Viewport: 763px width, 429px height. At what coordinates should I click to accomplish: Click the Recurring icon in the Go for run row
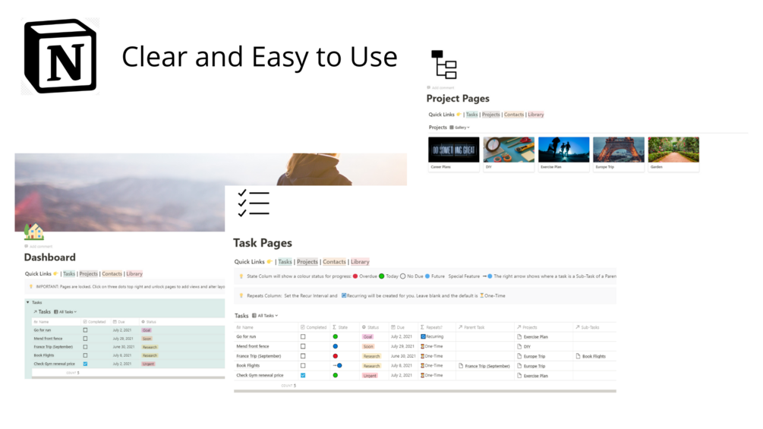point(423,336)
